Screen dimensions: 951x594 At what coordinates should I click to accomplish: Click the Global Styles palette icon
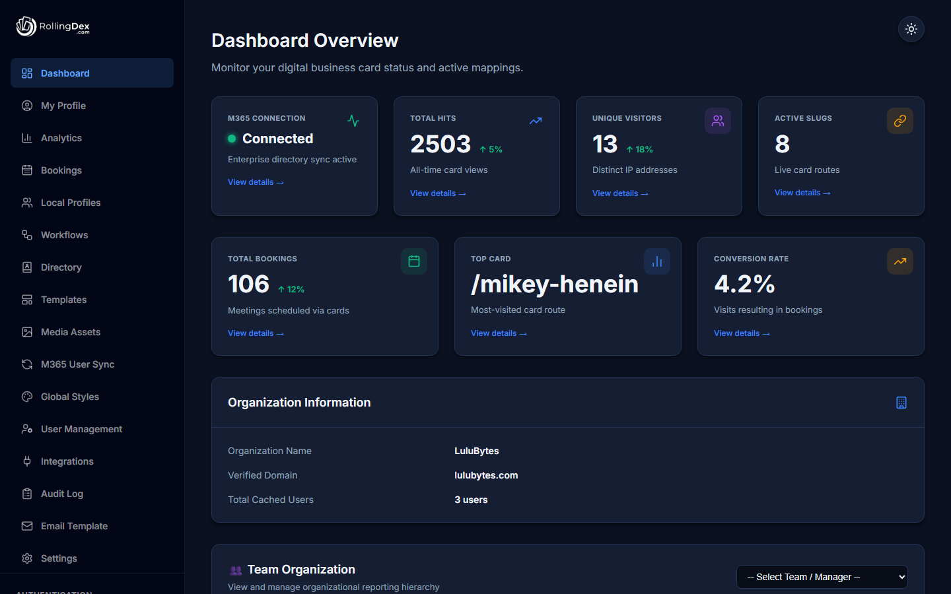pyautogui.click(x=27, y=397)
